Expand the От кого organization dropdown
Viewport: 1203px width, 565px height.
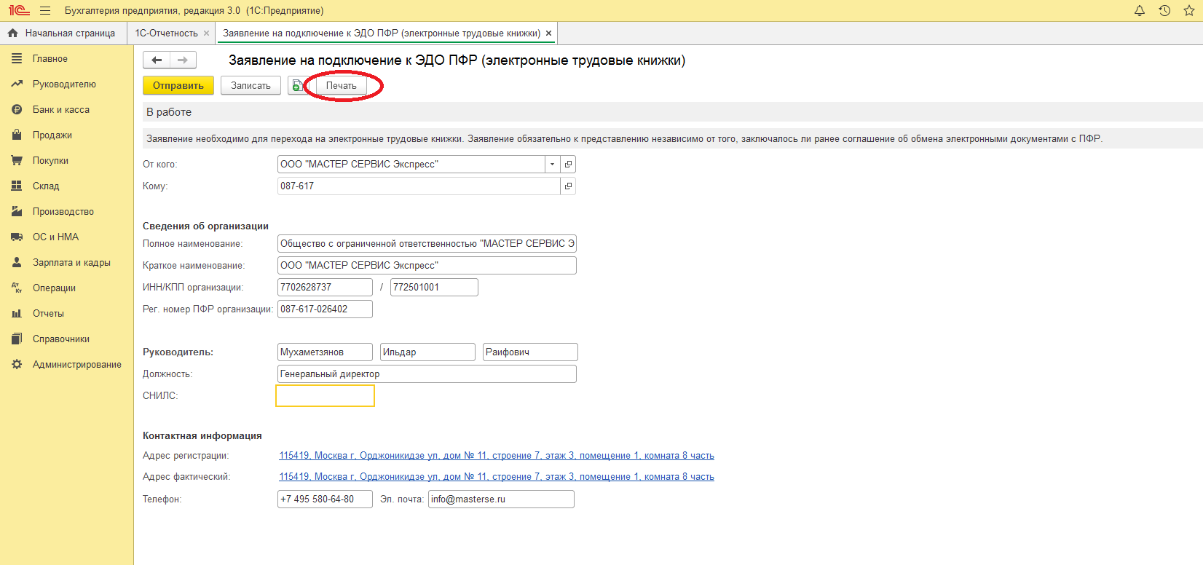tap(552, 165)
